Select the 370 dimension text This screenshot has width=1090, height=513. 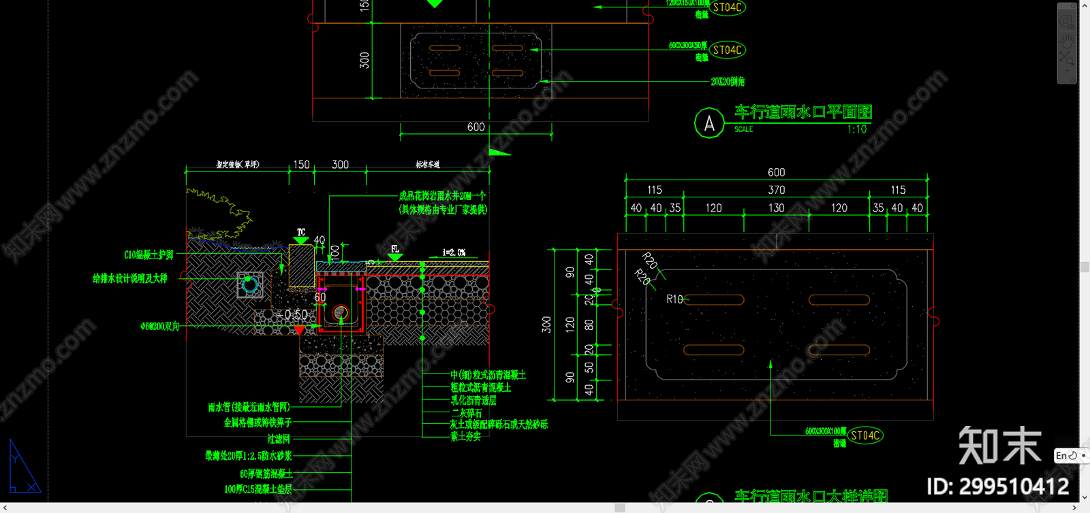[x=777, y=191]
